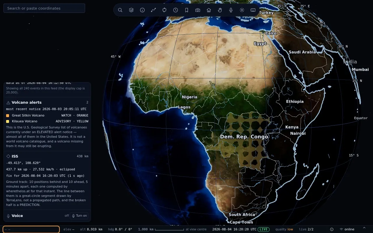Click the South Africa label
Viewport: 373px width, 233px height.
pos(242,215)
